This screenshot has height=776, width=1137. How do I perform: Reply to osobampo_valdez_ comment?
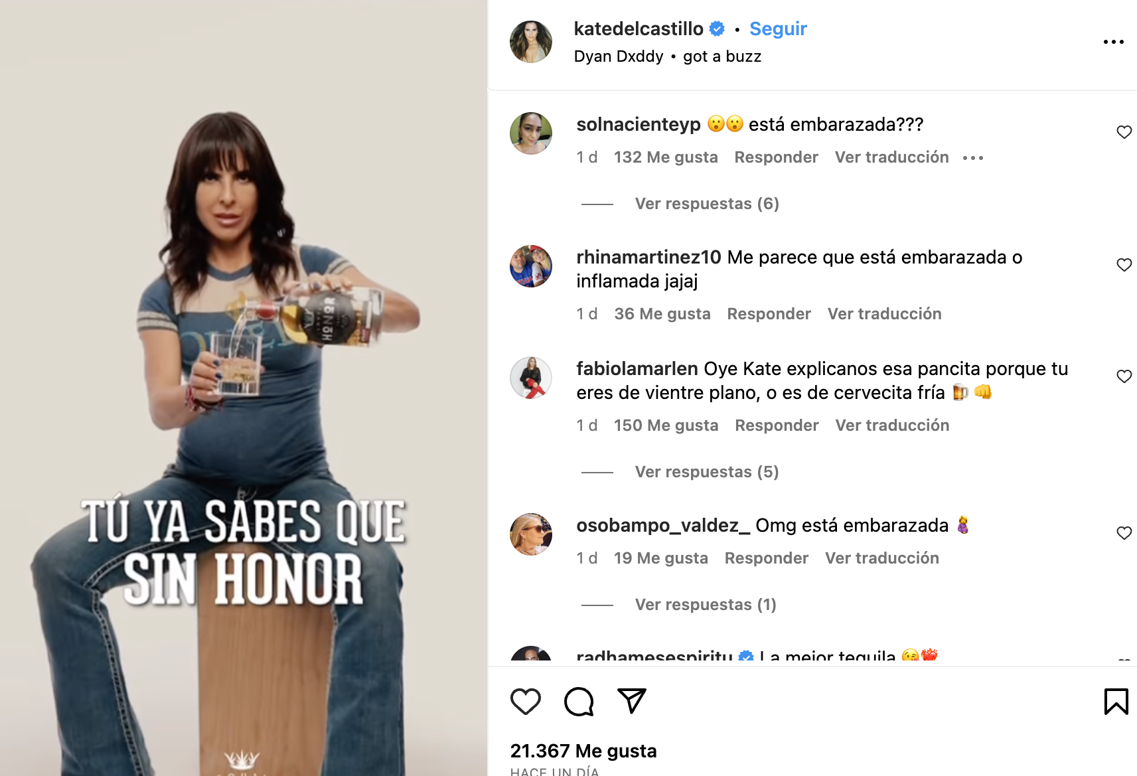[x=767, y=558]
